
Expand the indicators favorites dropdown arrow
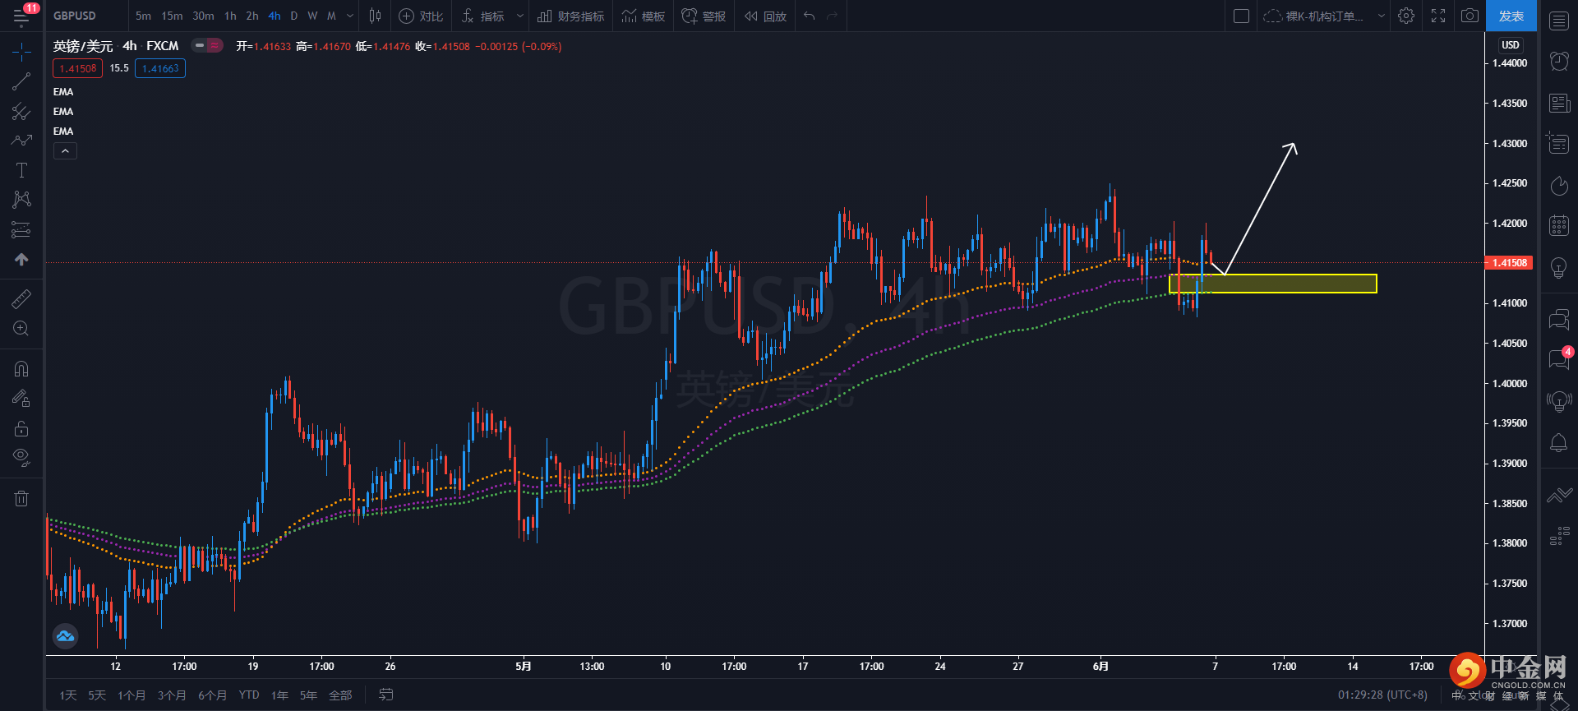click(519, 16)
